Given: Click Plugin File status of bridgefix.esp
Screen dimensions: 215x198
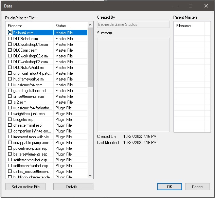Looking at the screenshot, I should (64, 120).
